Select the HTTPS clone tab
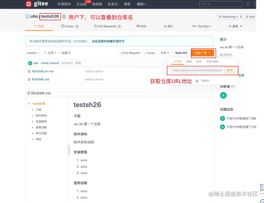264x203 pixels. (177, 61)
